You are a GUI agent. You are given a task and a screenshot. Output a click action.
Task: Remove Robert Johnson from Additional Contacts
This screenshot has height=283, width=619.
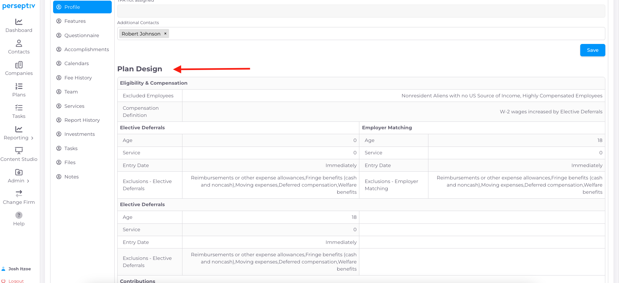165,34
